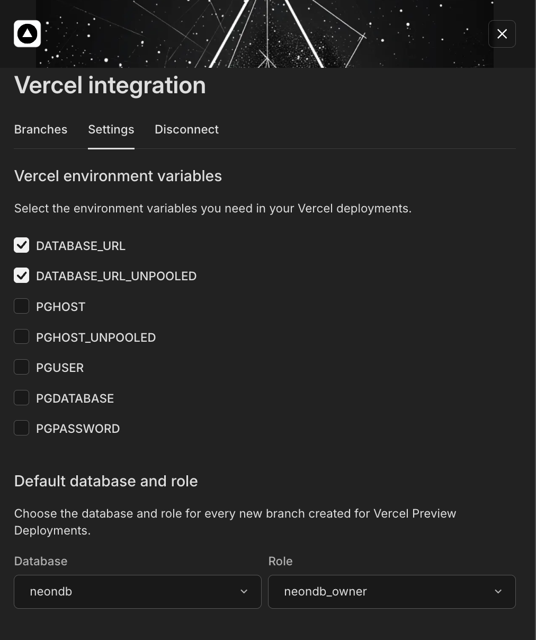Enable the PGHOST checkbox

tap(22, 306)
